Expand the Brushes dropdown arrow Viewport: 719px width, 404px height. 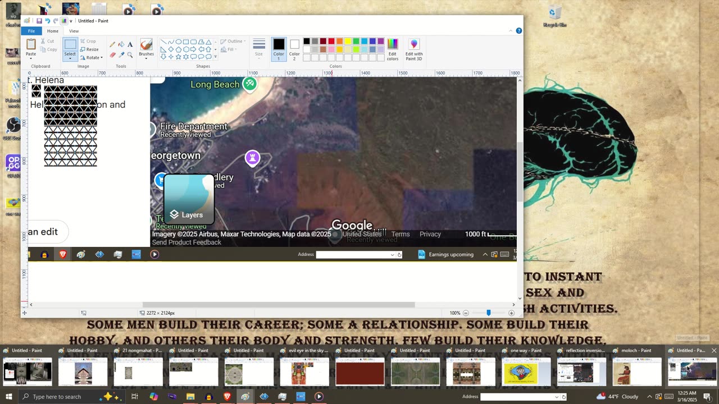point(146,58)
